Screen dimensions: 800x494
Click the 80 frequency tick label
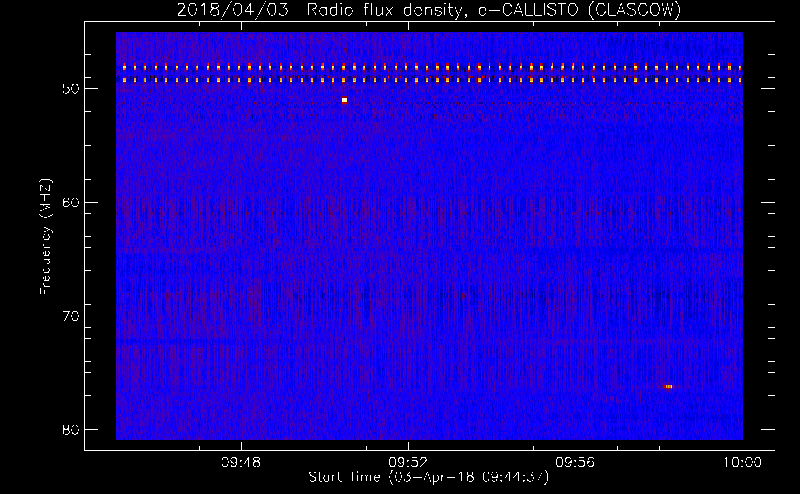[x=71, y=430]
